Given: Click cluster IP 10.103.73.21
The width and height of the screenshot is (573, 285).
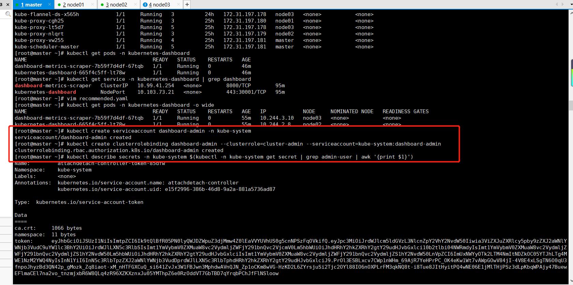Looking at the screenshot, I should pos(156,92).
